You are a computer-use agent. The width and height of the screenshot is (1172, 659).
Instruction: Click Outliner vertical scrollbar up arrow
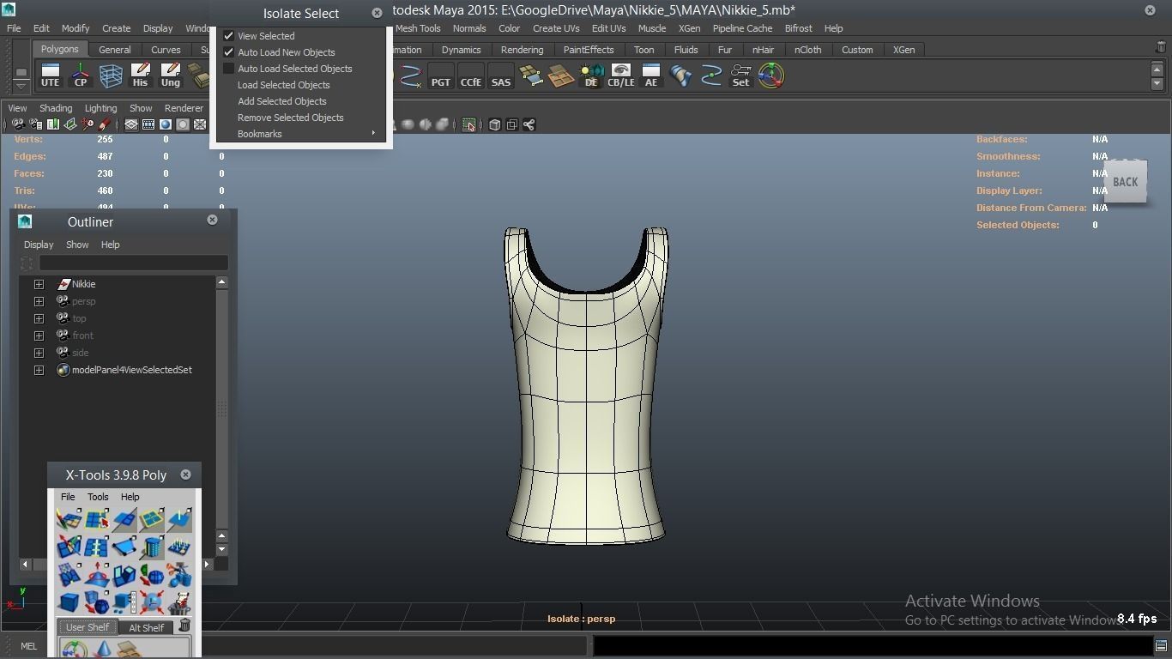point(221,282)
